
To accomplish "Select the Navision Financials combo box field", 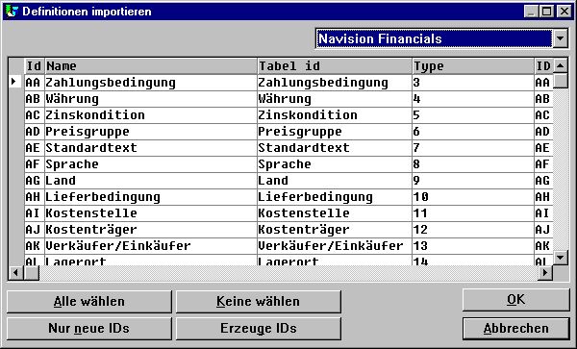I will (x=435, y=38).
